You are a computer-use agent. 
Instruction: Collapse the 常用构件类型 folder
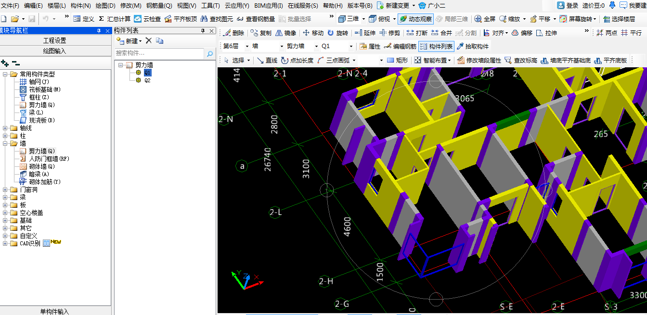pos(5,75)
